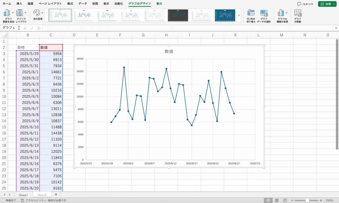The width and height of the screenshot is (339, 203).
Task: Select the 数値 header cell in column C
Action: click(51, 48)
